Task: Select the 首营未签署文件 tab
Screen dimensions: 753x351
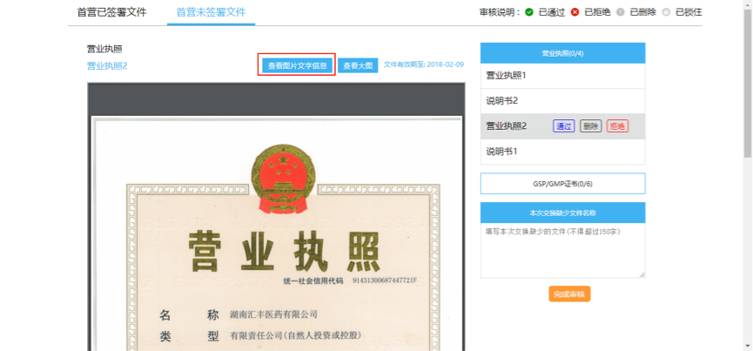Action: click(211, 12)
